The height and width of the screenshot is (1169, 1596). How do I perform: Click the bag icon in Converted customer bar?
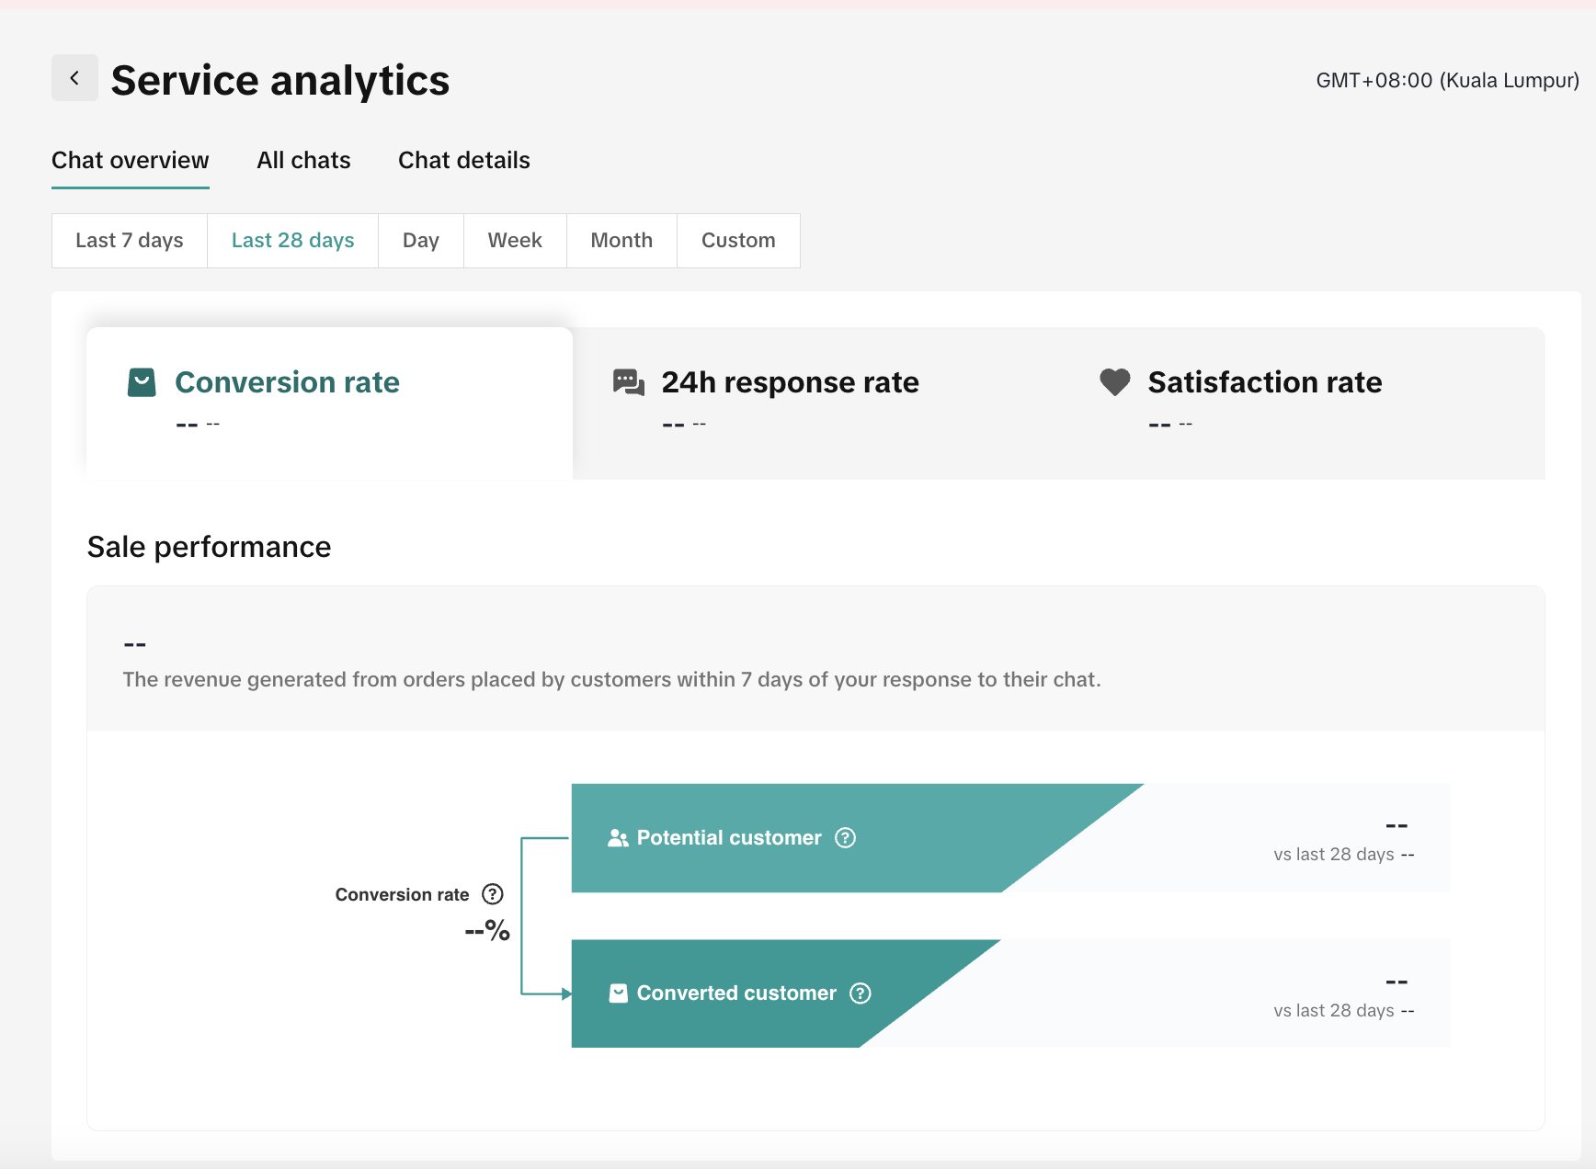(618, 993)
